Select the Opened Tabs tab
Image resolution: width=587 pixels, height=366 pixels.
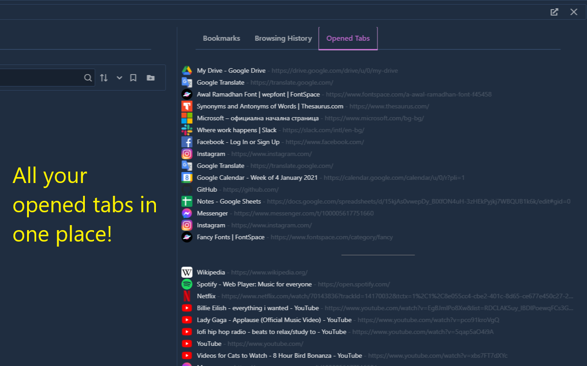(x=348, y=38)
